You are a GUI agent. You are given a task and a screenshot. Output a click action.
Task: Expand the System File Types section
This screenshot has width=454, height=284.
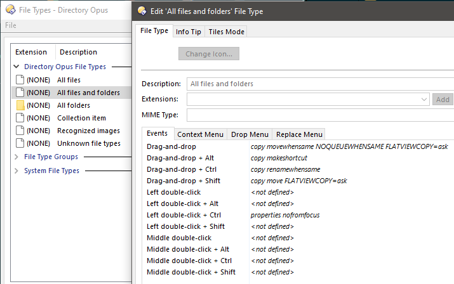pyautogui.click(x=17, y=171)
